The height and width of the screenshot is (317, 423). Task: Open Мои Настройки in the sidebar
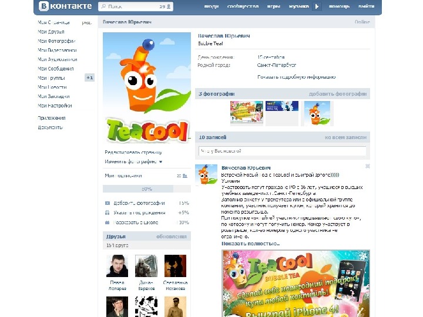coord(55,106)
